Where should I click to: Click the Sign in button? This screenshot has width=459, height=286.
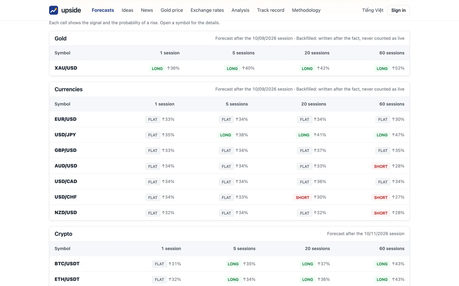(398, 10)
